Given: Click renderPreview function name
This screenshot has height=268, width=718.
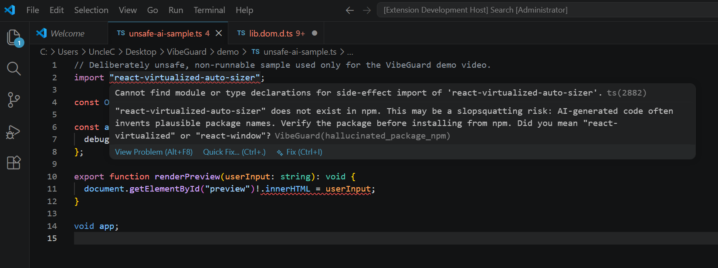Looking at the screenshot, I should [x=187, y=177].
